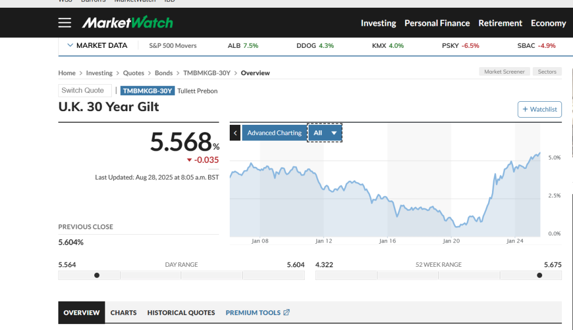Viewport: 573px width, 330px height.
Task: Switch to the Historical Quotes tab
Action: tap(181, 312)
